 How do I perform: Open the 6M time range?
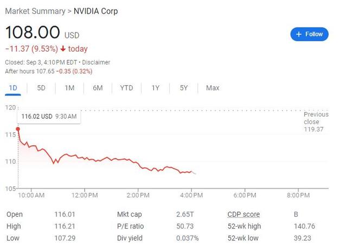(x=98, y=88)
